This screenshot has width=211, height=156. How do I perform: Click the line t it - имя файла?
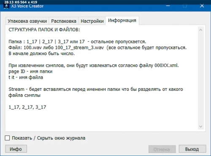tap(26, 77)
